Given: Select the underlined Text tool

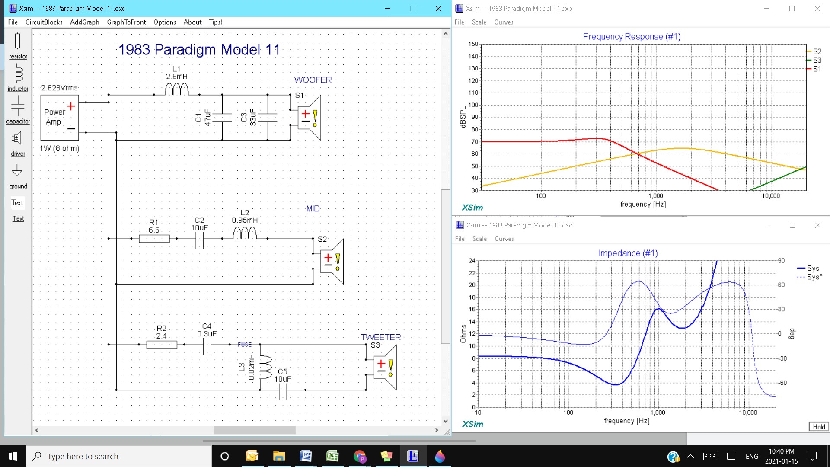Looking at the screenshot, I should coord(18,218).
